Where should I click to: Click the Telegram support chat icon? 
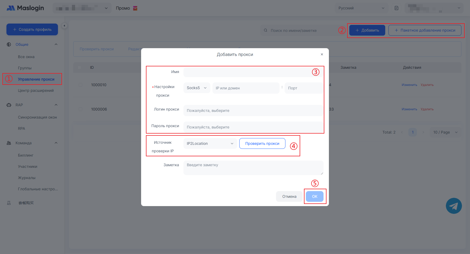[x=454, y=206]
